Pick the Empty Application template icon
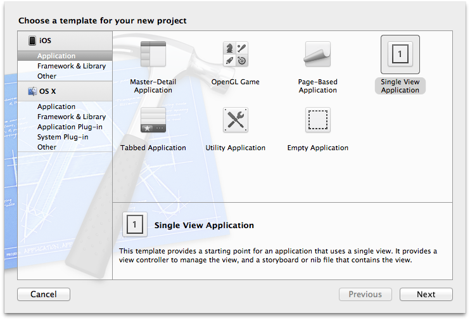 318,120
